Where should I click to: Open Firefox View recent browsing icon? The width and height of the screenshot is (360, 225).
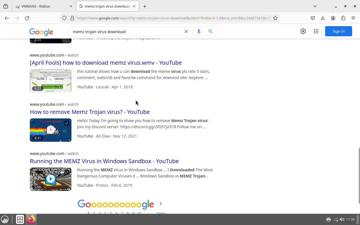6,6
